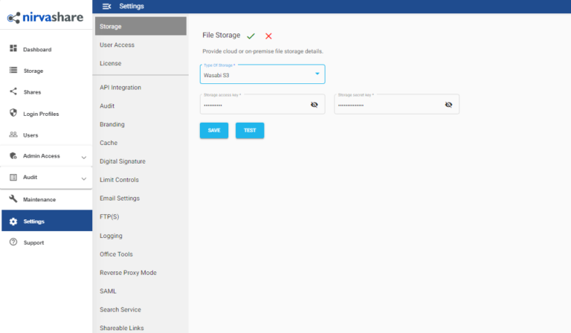Image resolution: width=571 pixels, height=333 pixels.
Task: Click the Shares share icon
Action: [13, 92]
